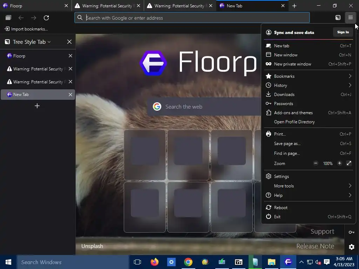Viewport: 359px width, 269px height.
Task: Open the passwords key icon in browser sidebar
Action: 351,232
